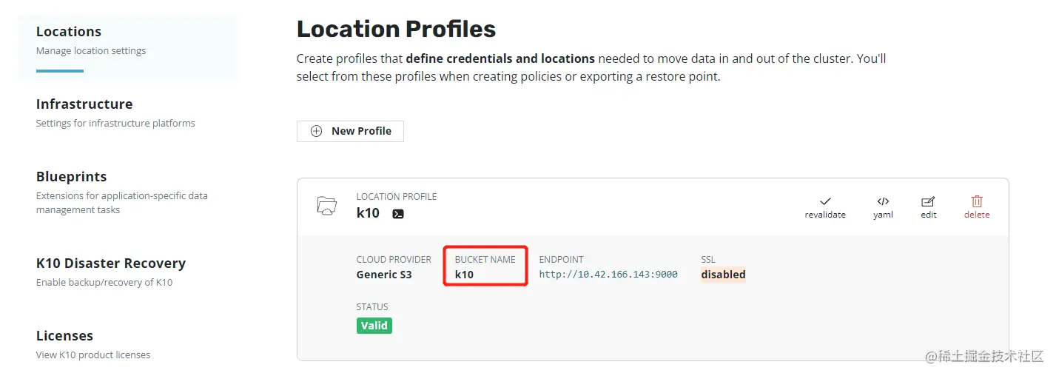Viewport: 1056px width, 376px height.
Task: Open the yaml code view icon
Action: coord(883,201)
